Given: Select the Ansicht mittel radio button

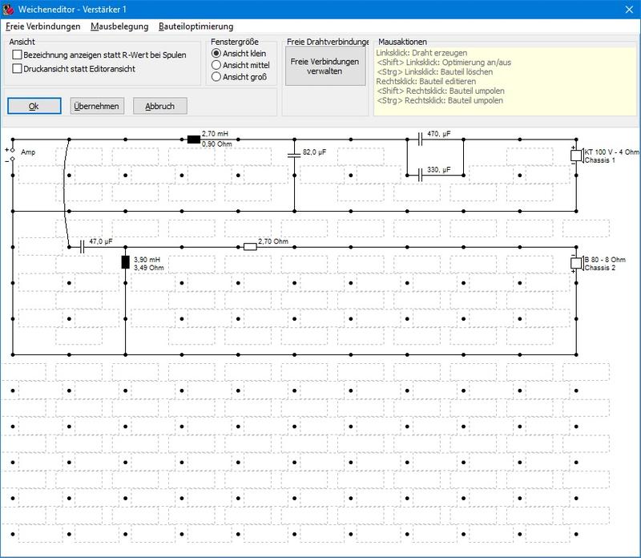Looking at the screenshot, I should pyautogui.click(x=216, y=65).
